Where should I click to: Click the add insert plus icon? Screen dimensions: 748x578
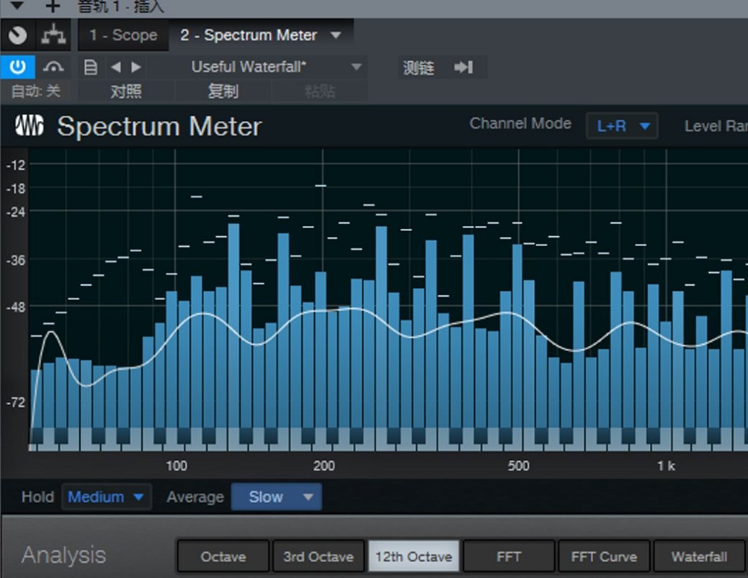[x=51, y=8]
